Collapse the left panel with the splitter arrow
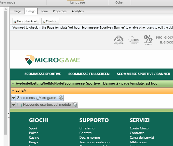The height and width of the screenshot is (146, 173). click(x=9, y=113)
